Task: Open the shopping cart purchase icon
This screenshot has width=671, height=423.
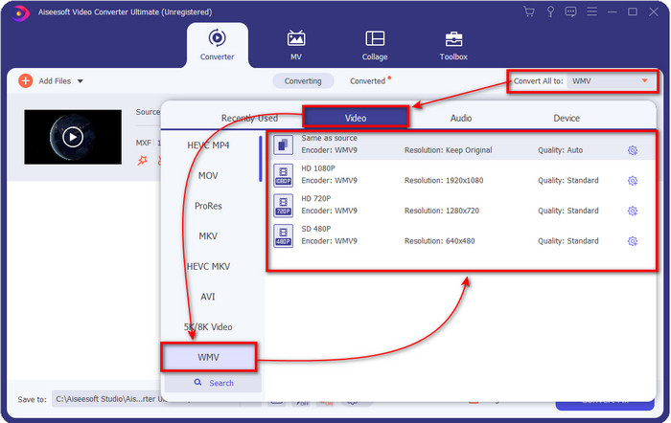Action: pos(529,11)
